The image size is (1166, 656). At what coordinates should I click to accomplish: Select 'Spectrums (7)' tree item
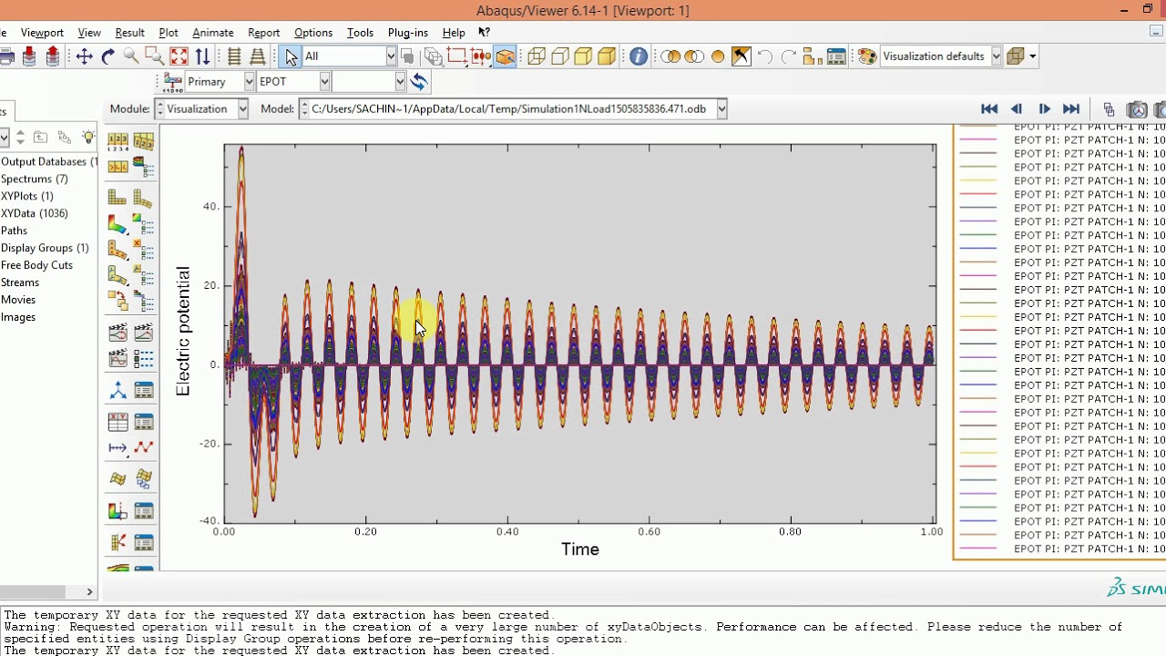tap(35, 179)
